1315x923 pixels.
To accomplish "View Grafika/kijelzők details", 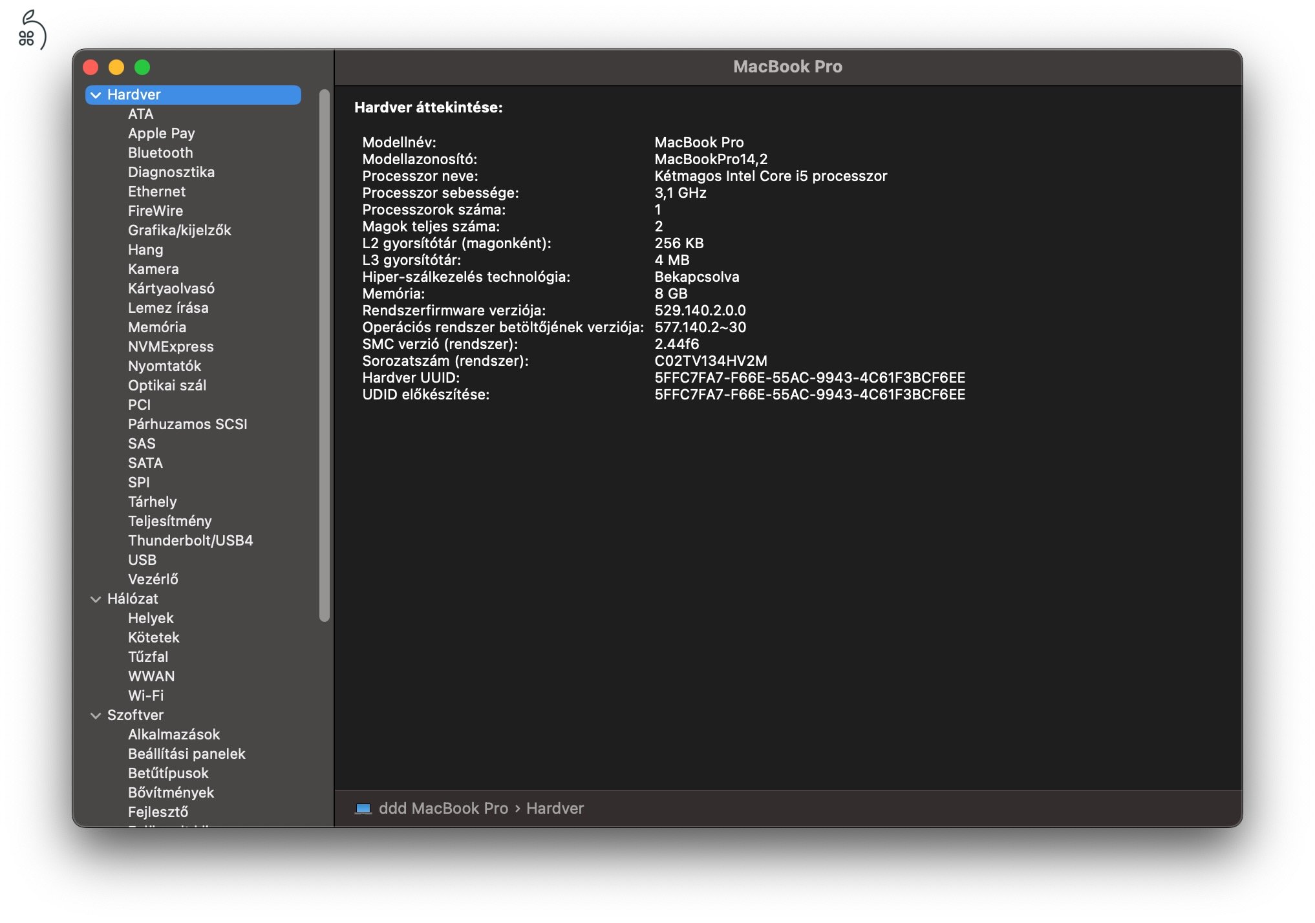I will click(180, 230).
